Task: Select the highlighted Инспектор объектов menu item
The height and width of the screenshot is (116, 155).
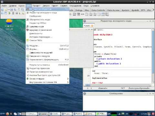Action: coord(47,9)
